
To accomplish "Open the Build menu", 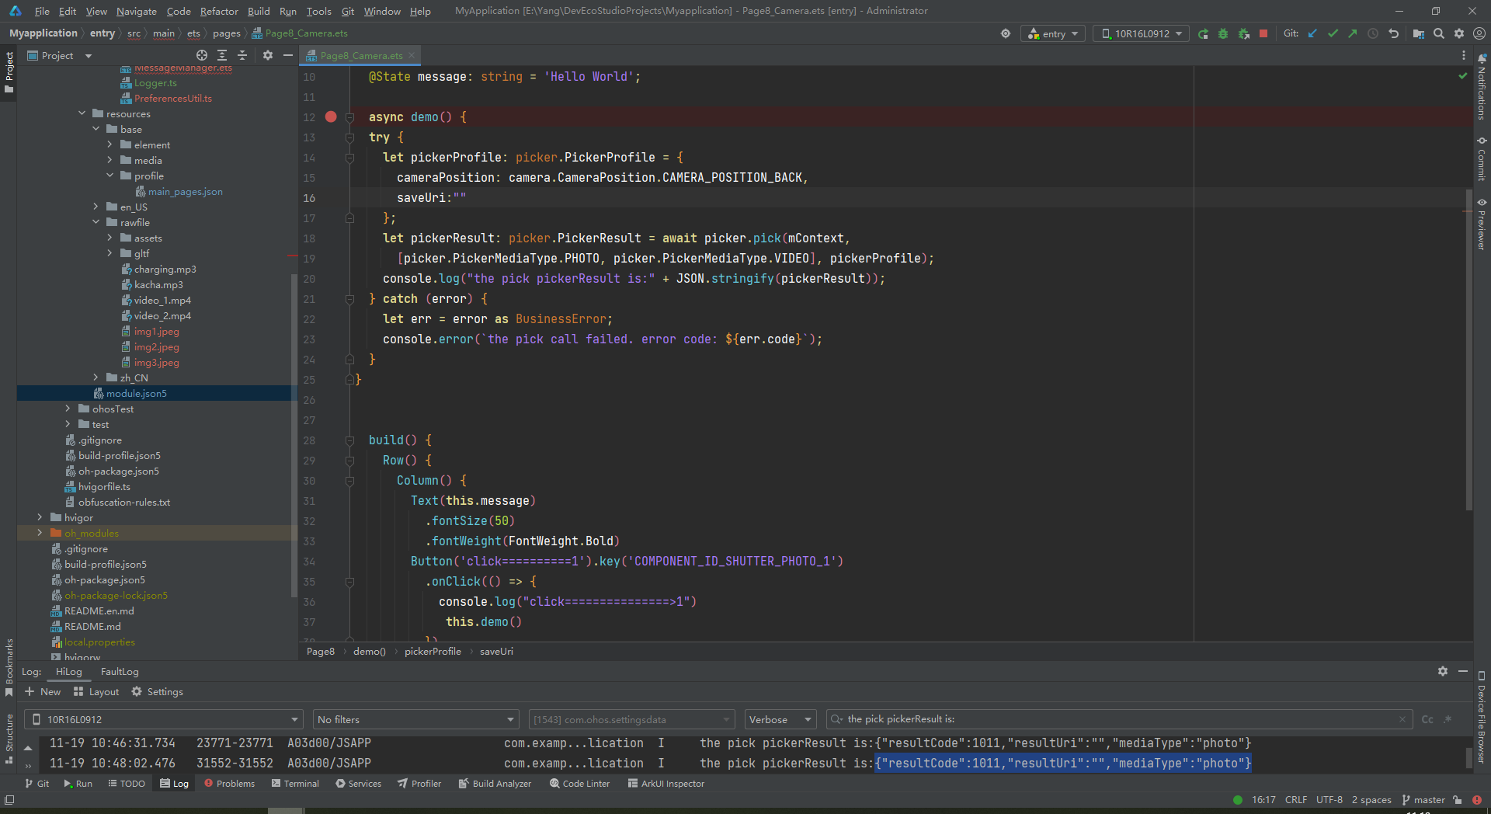I will (259, 11).
